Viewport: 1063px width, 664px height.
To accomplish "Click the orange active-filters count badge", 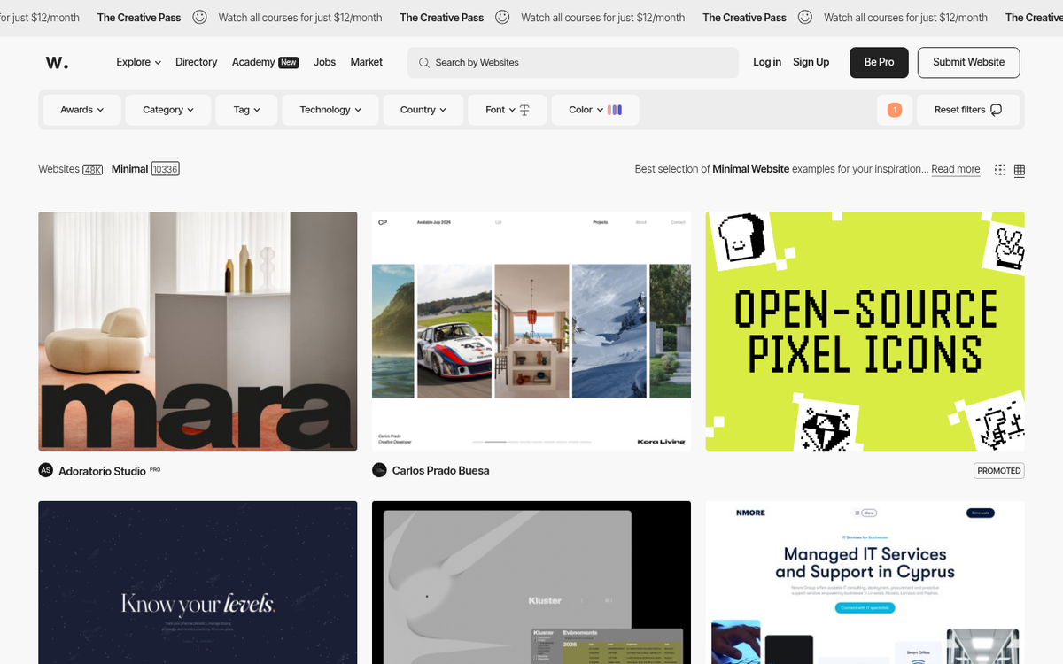I will 895,109.
